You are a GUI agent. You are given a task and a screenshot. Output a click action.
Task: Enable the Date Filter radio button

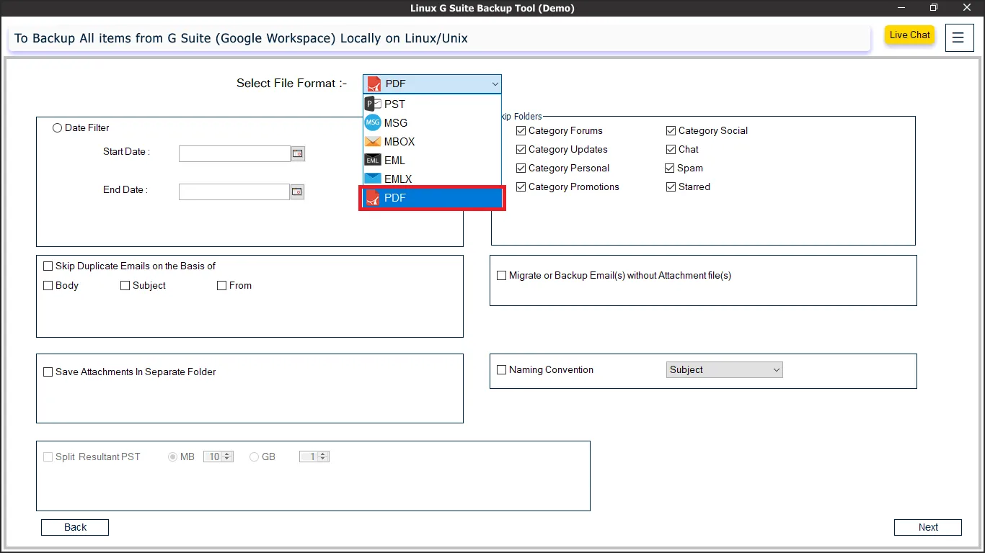tap(58, 128)
